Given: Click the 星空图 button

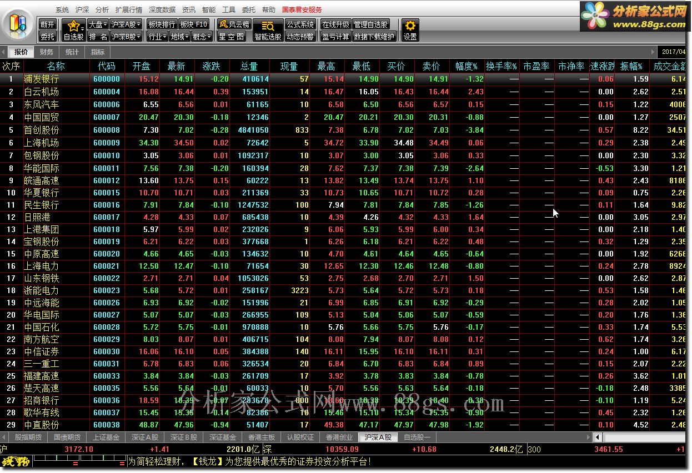Looking at the screenshot, I should [x=232, y=37].
